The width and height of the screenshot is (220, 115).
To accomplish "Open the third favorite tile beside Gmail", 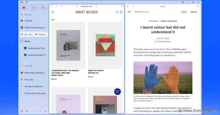I will coord(43,8).
